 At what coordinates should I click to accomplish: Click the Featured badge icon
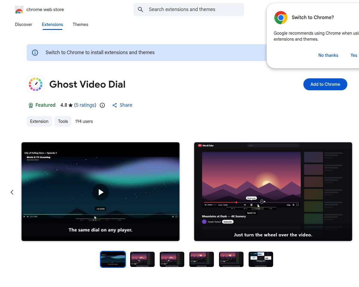(x=31, y=105)
